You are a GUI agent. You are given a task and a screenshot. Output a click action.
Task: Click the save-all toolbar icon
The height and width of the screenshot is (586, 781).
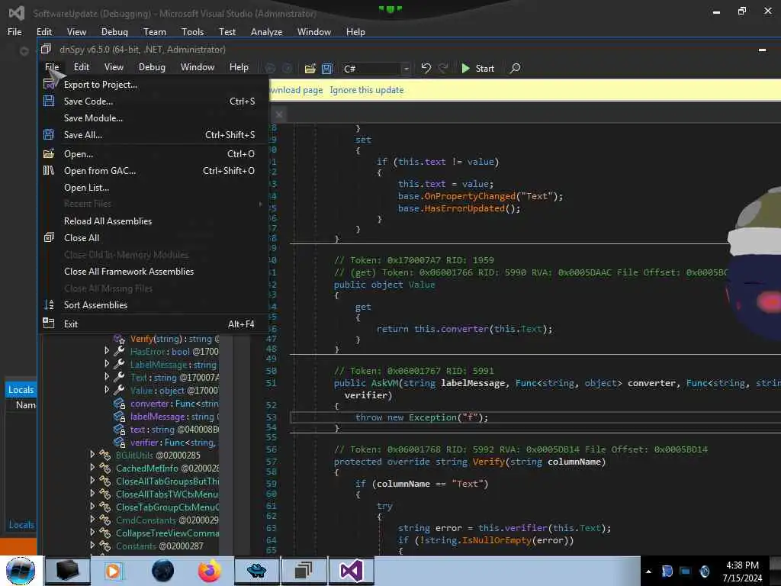pyautogui.click(x=326, y=69)
